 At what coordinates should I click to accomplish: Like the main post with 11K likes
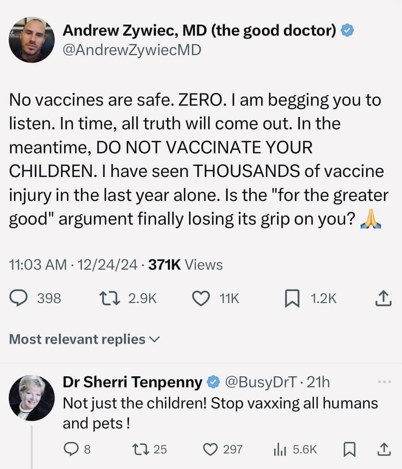(x=201, y=298)
